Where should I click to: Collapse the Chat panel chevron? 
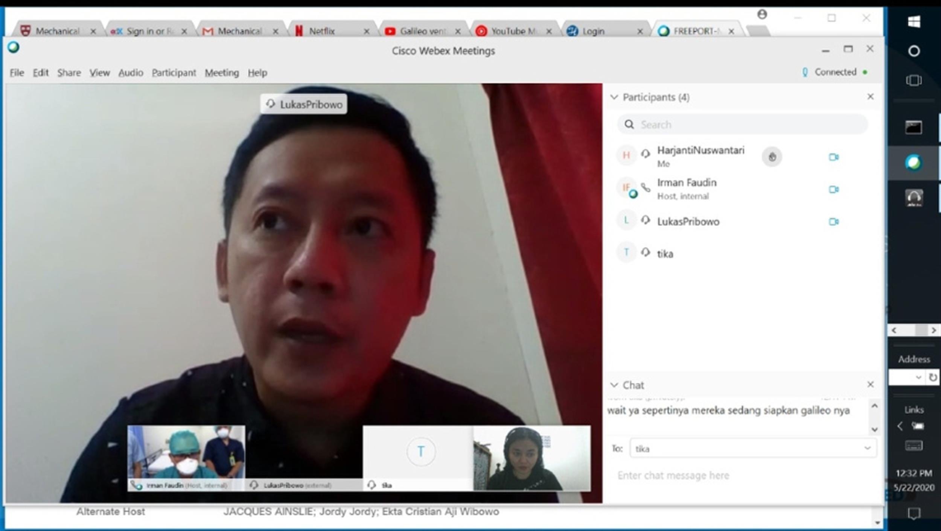tap(614, 385)
